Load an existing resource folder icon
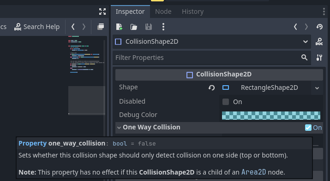The height and width of the screenshot is (181, 330). pyautogui.click(x=134, y=27)
